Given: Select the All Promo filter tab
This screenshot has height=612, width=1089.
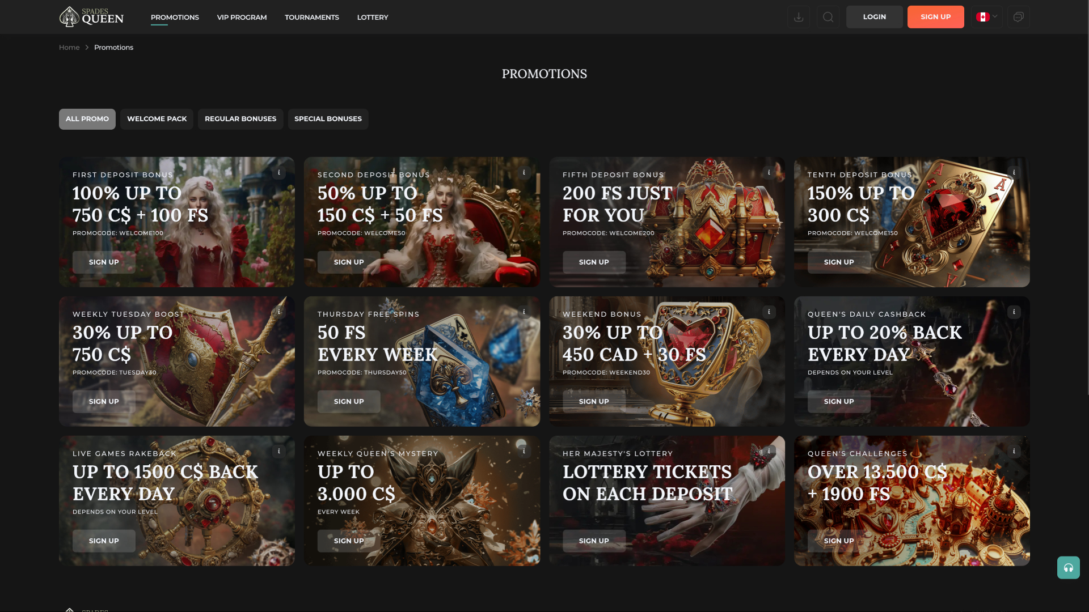Looking at the screenshot, I should [87, 119].
